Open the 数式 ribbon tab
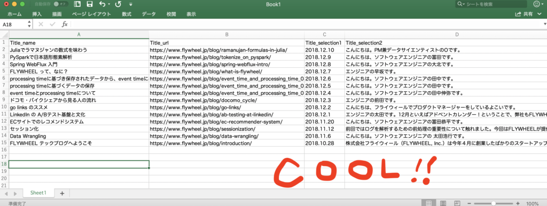The height and width of the screenshot is (206, 547). point(127,14)
